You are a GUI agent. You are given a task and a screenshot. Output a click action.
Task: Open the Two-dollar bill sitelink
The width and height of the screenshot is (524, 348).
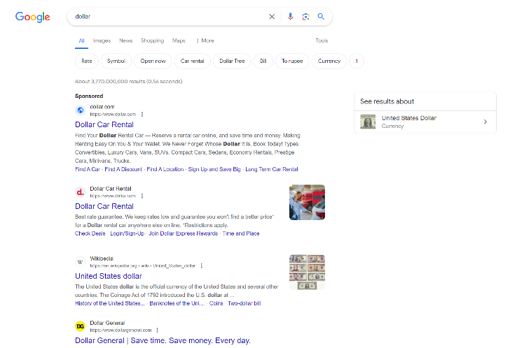click(x=244, y=304)
